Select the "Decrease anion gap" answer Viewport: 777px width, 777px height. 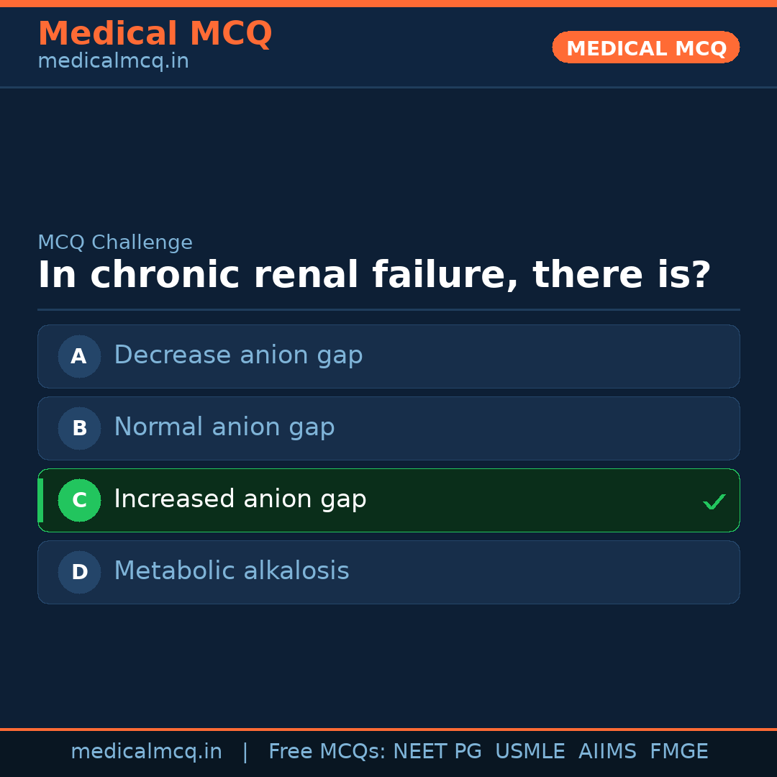pos(238,355)
